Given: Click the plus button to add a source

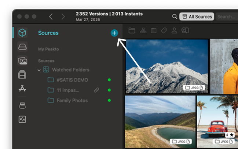Looking at the screenshot, I should (x=114, y=33).
